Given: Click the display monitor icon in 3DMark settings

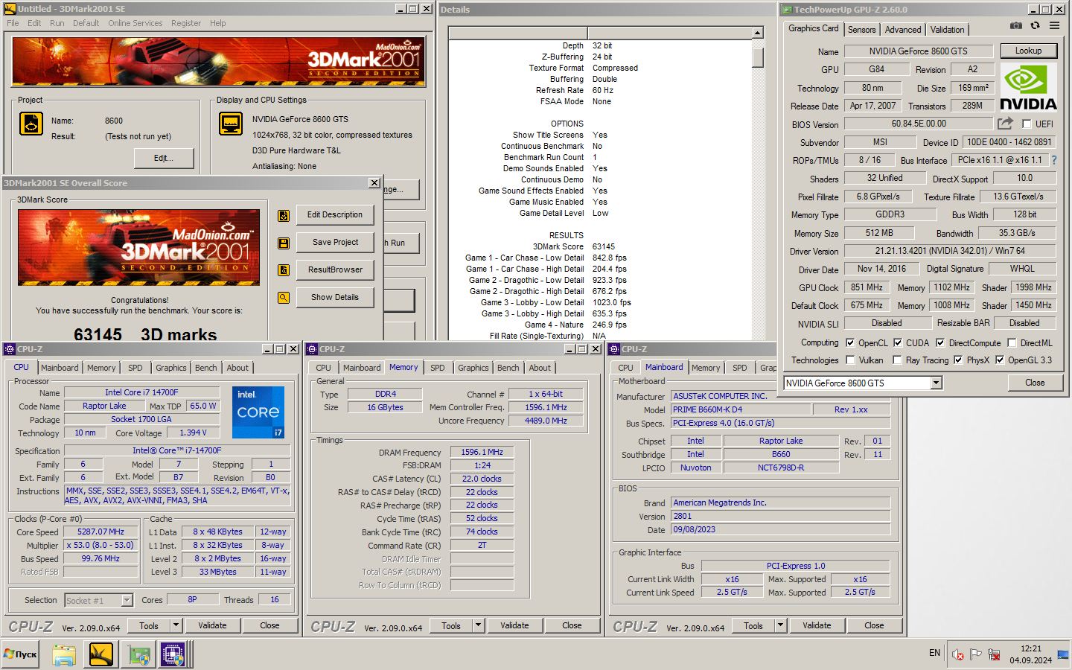Looking at the screenshot, I should [231, 124].
